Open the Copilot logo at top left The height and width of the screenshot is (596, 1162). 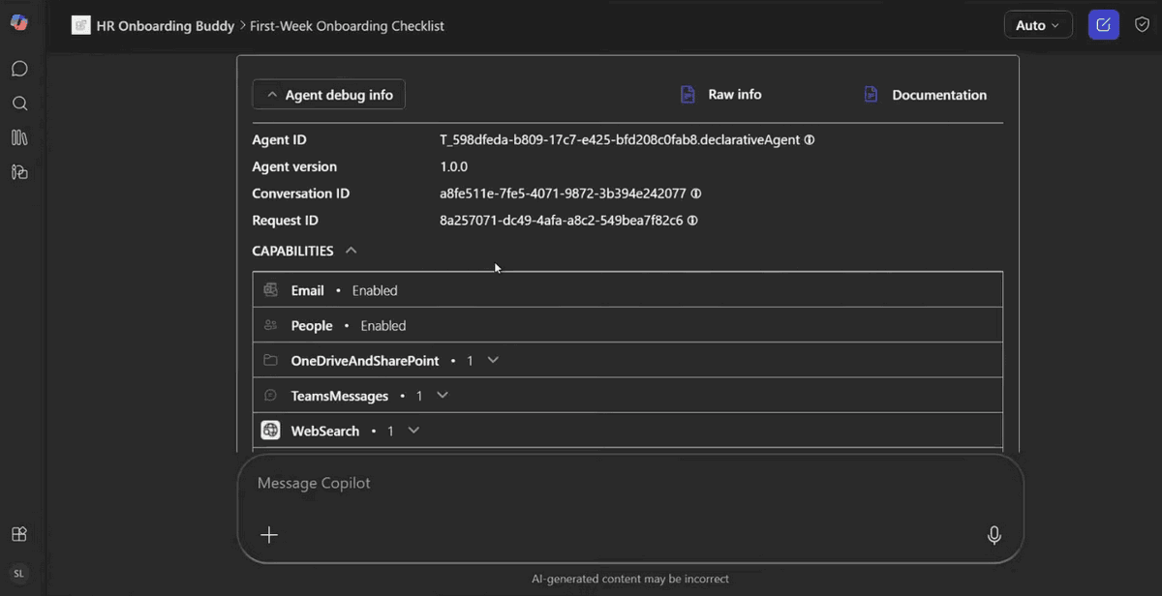[19, 23]
